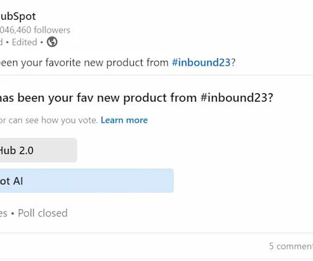Click the bold poll question heading
The height and width of the screenshot is (261, 313).
[x=136, y=98]
